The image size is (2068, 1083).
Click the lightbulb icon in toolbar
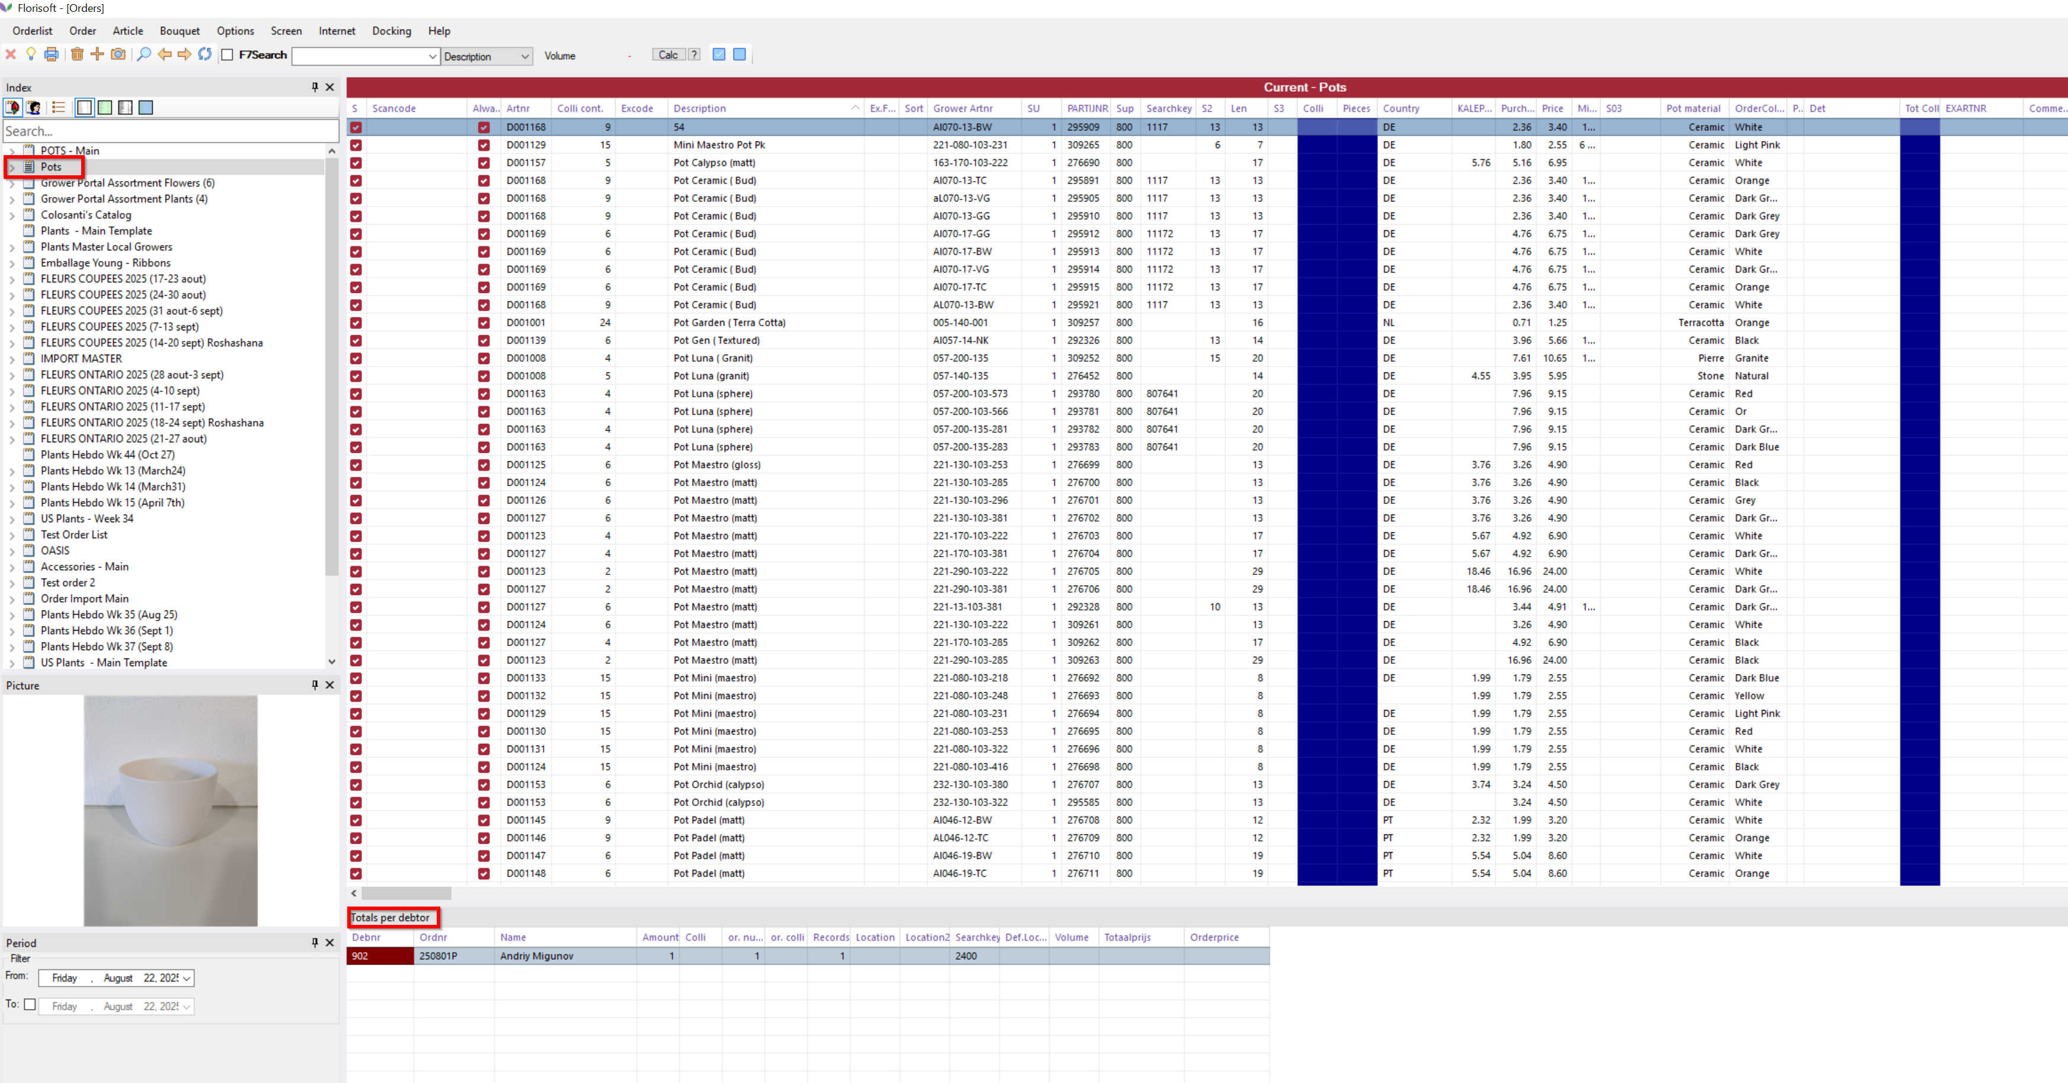click(x=30, y=54)
